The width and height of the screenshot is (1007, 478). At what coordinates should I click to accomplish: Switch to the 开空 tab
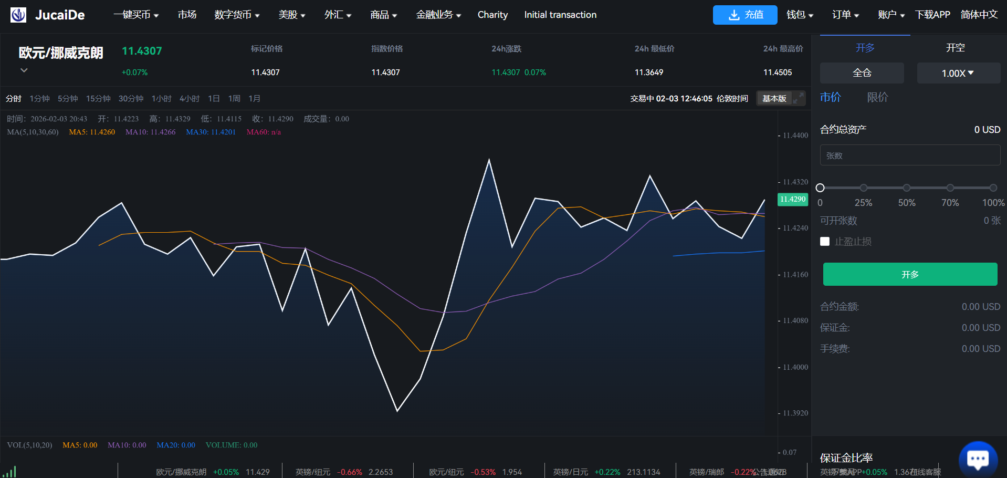[x=955, y=48]
